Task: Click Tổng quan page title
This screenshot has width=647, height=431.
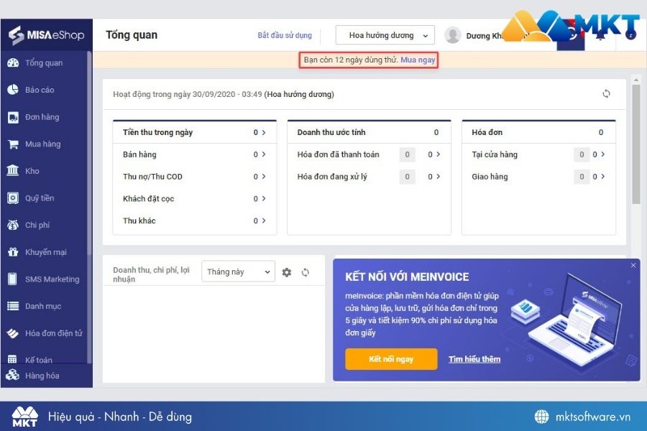Action: pos(132,35)
